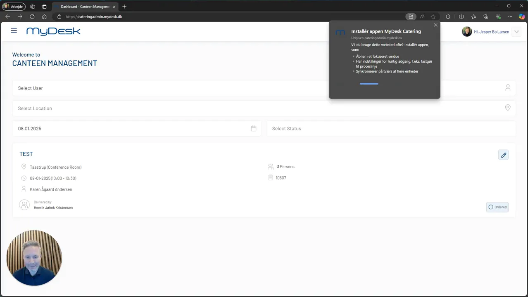Click the 3 Persons text
The image size is (528, 297).
(285, 167)
